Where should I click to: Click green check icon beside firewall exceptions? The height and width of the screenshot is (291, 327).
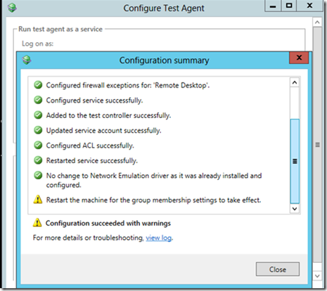click(38, 85)
